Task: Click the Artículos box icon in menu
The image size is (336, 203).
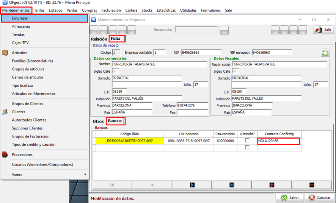Action: click(5, 53)
